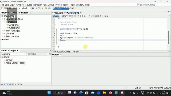The image size is (171, 96).
Task: Click the lightbulb hint beside int r
Action: click(x=54, y=35)
